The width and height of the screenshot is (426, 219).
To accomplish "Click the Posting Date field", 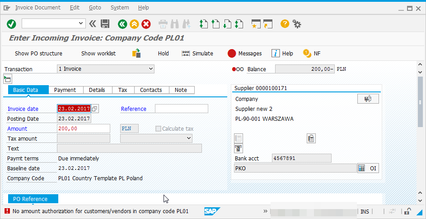I will coord(74,119).
